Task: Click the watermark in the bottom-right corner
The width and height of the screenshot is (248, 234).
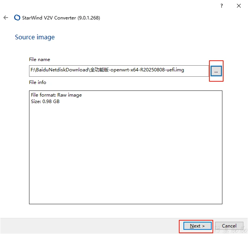Action: 229,229
